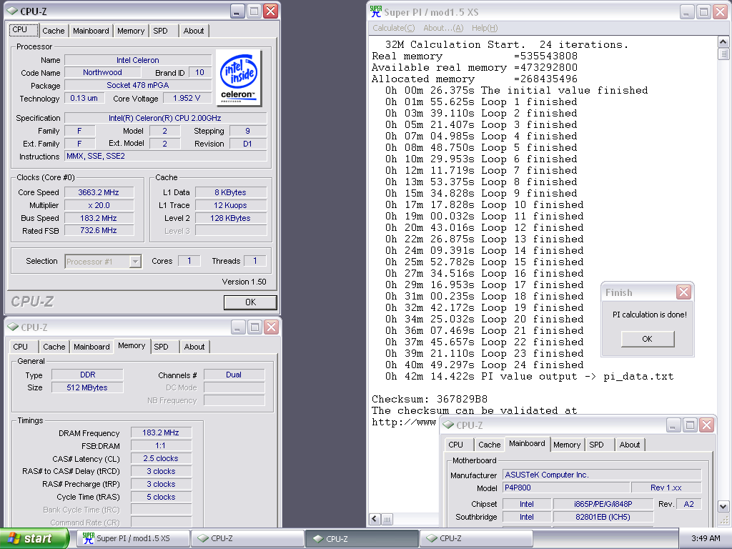Click the 3:49 AM taskbar clock

[706, 538]
